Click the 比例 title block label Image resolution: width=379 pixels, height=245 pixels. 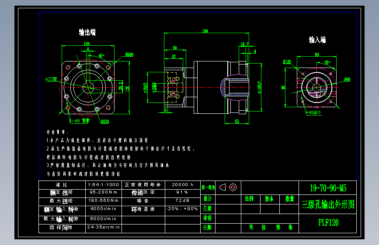249,199
